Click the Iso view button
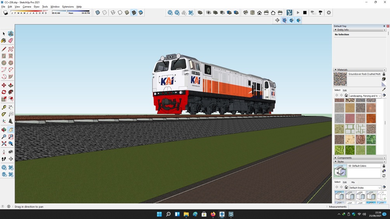390x219 pixels. pyautogui.click(x=246, y=12)
